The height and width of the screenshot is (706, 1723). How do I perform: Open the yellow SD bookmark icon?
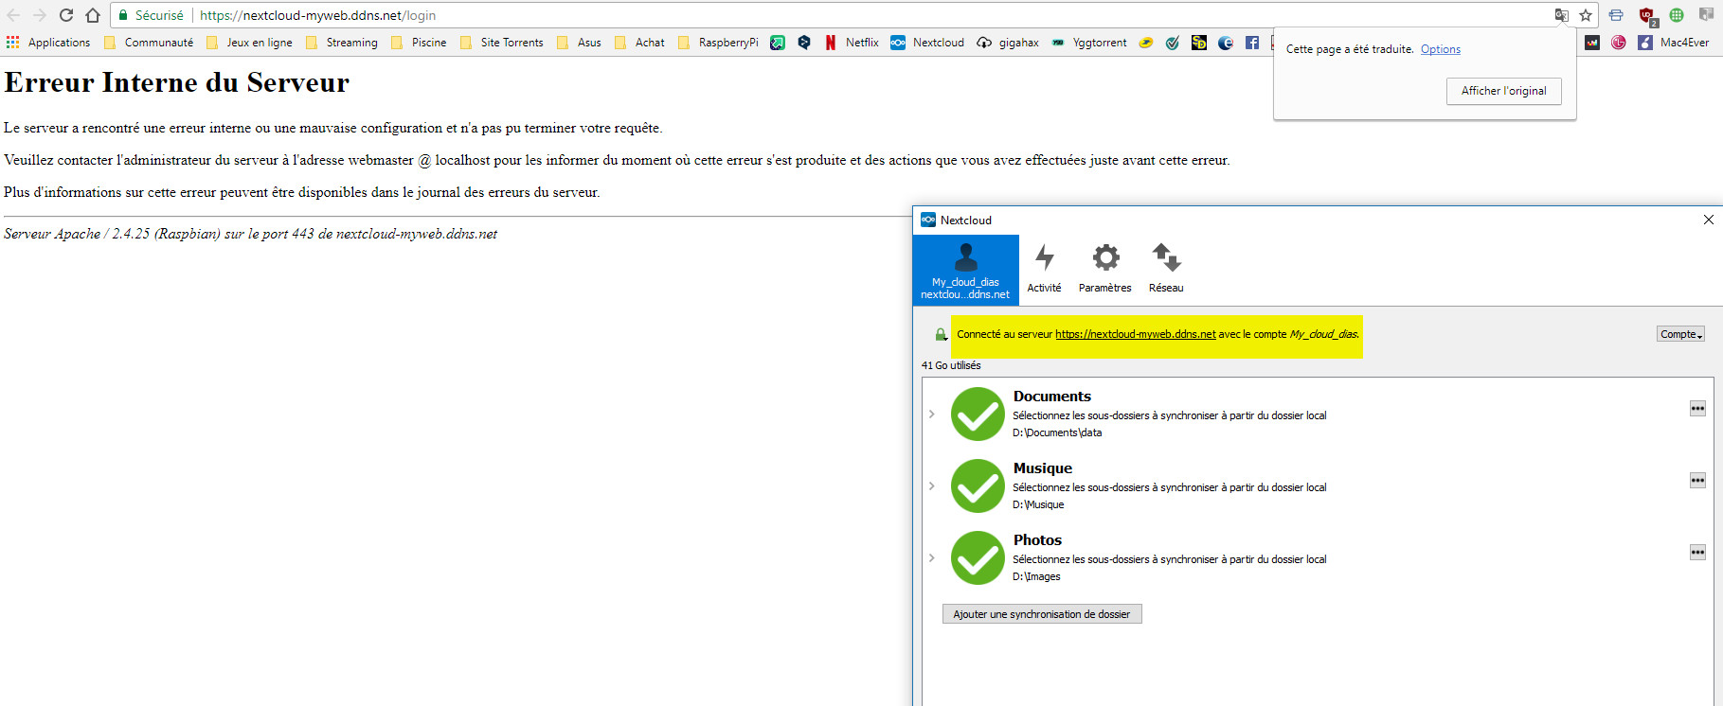[1199, 43]
